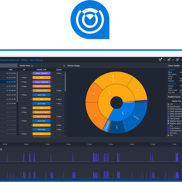The height and width of the screenshot is (182, 182).
Task: Click the Packet Flow FRAME TYPE column header
Action: [x=42, y=70]
